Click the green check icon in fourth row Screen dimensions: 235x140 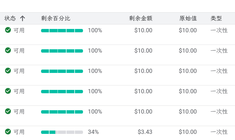(x=8, y=91)
